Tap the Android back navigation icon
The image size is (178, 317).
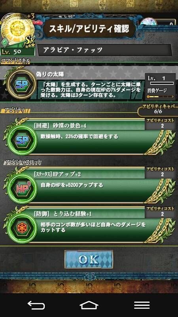(x=36, y=305)
